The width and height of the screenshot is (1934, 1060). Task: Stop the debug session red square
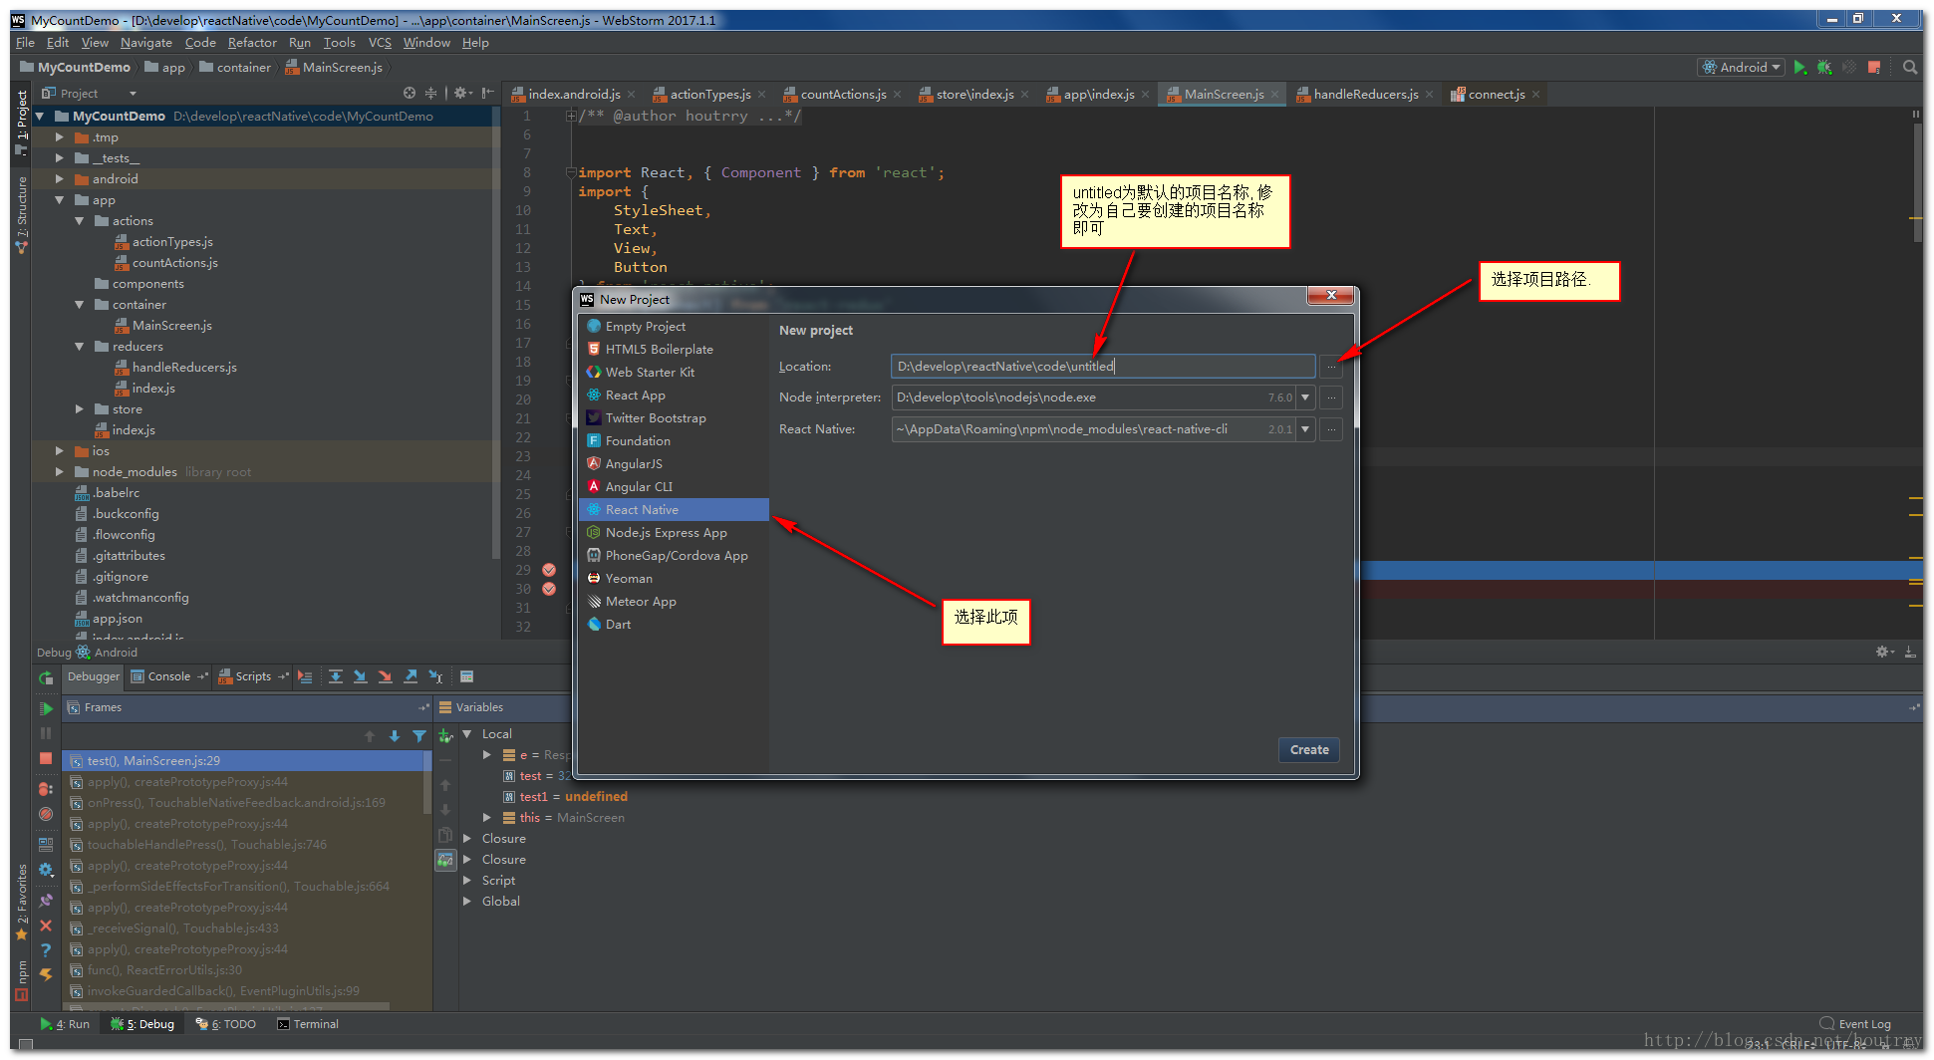tap(46, 758)
